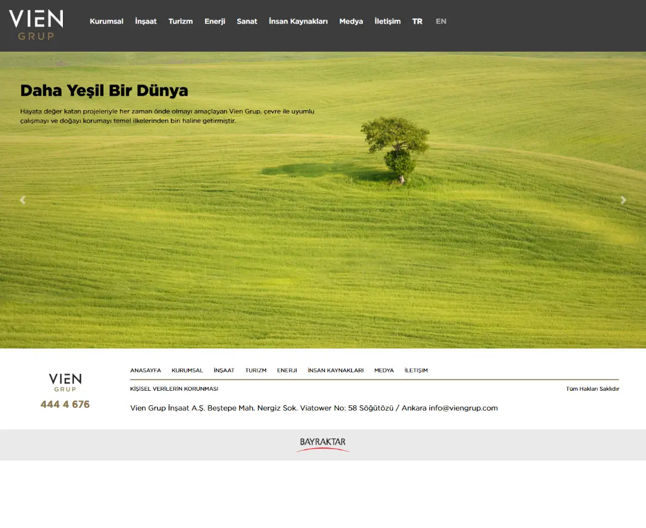Open Kurumsal in top navigation

(106, 21)
